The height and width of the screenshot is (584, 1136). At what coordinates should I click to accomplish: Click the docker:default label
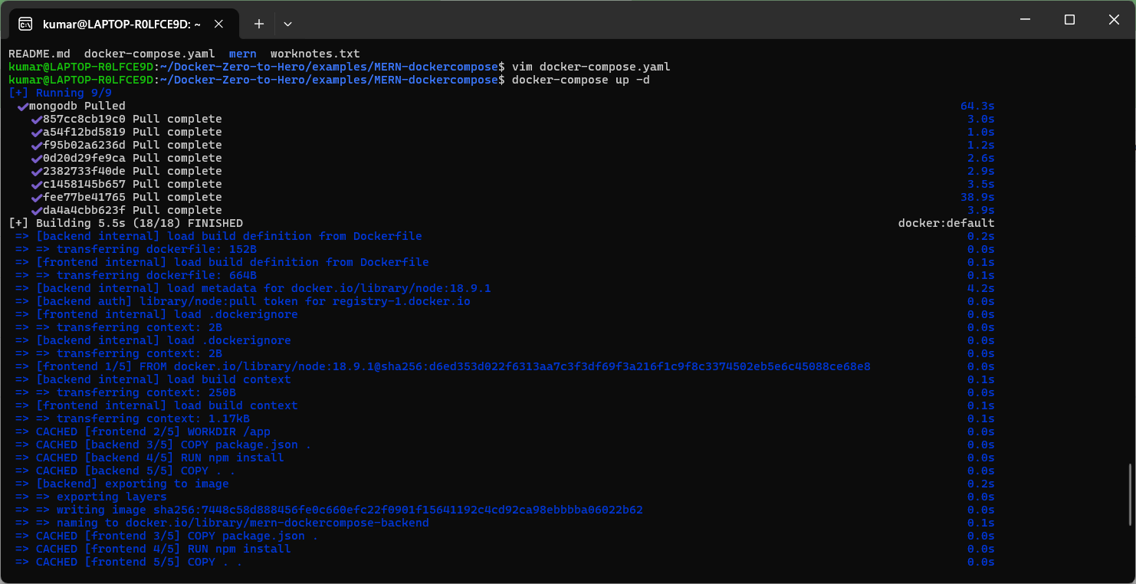point(946,223)
